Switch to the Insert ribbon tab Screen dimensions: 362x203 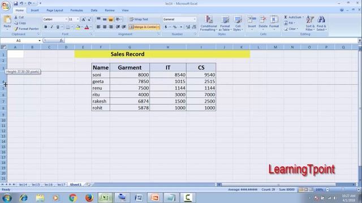coord(35,10)
